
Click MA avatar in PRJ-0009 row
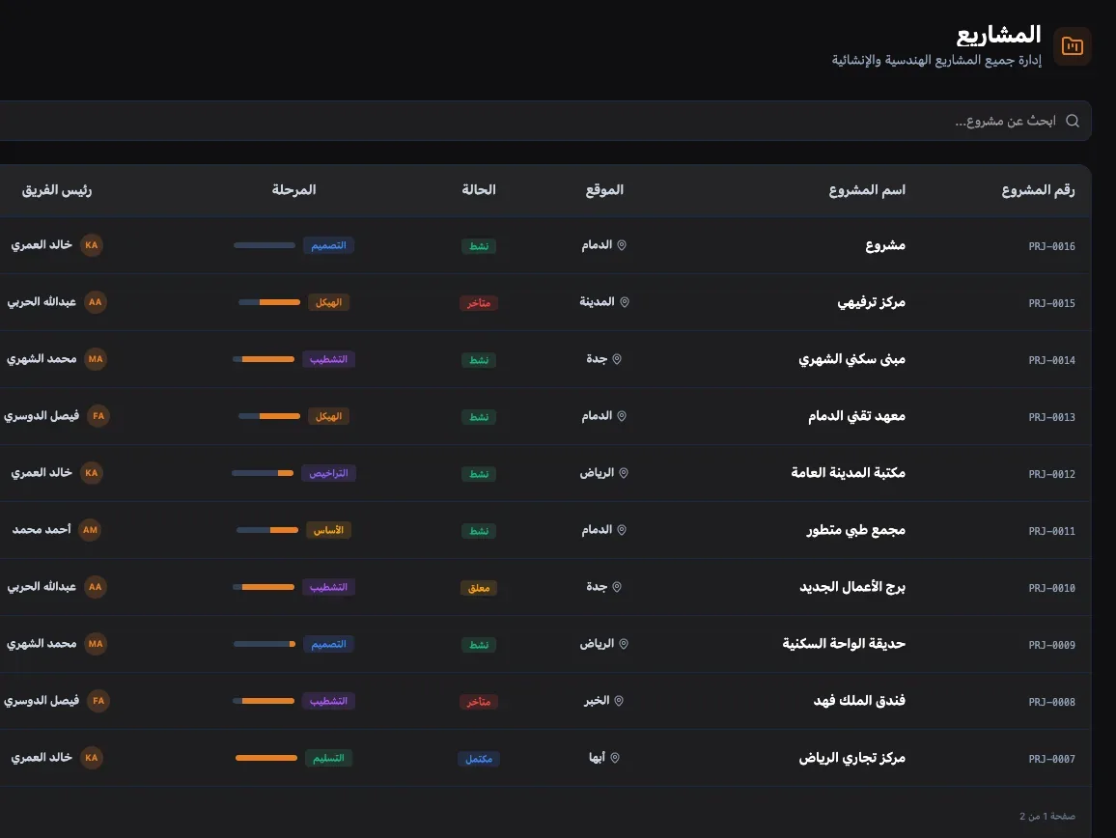tap(96, 644)
